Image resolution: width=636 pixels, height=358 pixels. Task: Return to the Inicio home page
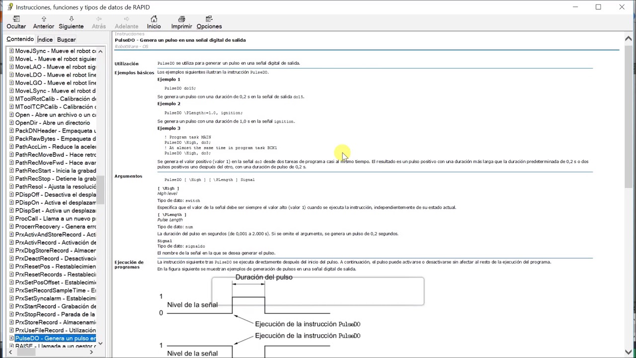tap(154, 22)
